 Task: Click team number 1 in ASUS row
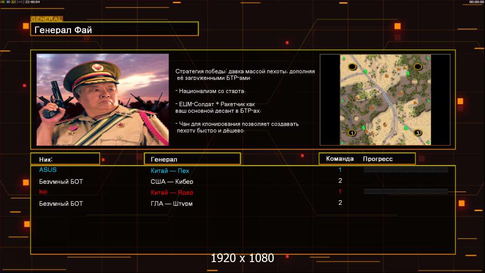click(340, 170)
